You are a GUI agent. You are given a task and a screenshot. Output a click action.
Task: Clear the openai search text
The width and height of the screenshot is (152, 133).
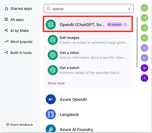(x=129, y=9)
